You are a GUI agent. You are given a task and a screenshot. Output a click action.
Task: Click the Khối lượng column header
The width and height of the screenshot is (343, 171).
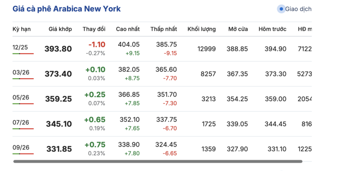click(202, 29)
